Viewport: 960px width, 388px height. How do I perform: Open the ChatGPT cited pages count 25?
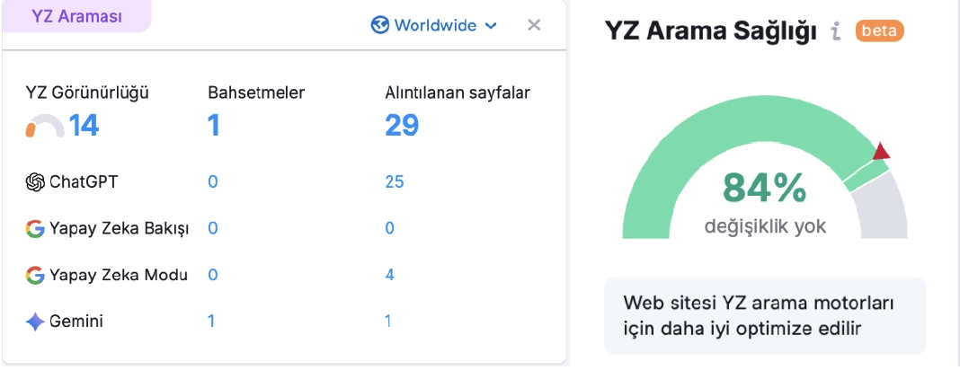coord(394,182)
